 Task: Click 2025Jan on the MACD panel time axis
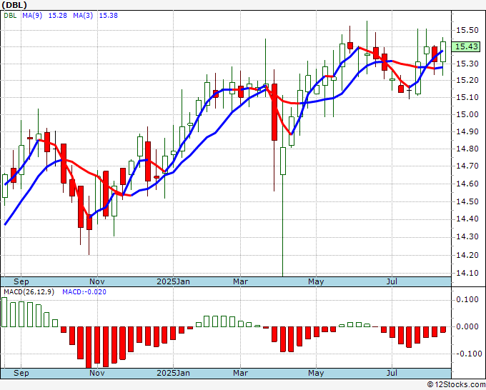173,373
